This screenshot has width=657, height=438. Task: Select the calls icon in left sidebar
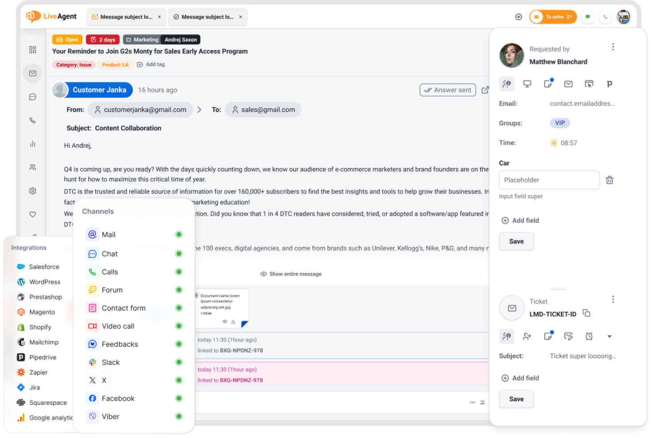coord(32,120)
